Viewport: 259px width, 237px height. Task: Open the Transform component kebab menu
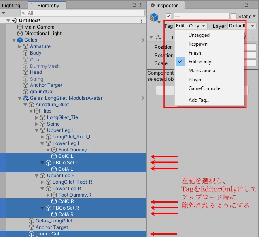(253, 37)
